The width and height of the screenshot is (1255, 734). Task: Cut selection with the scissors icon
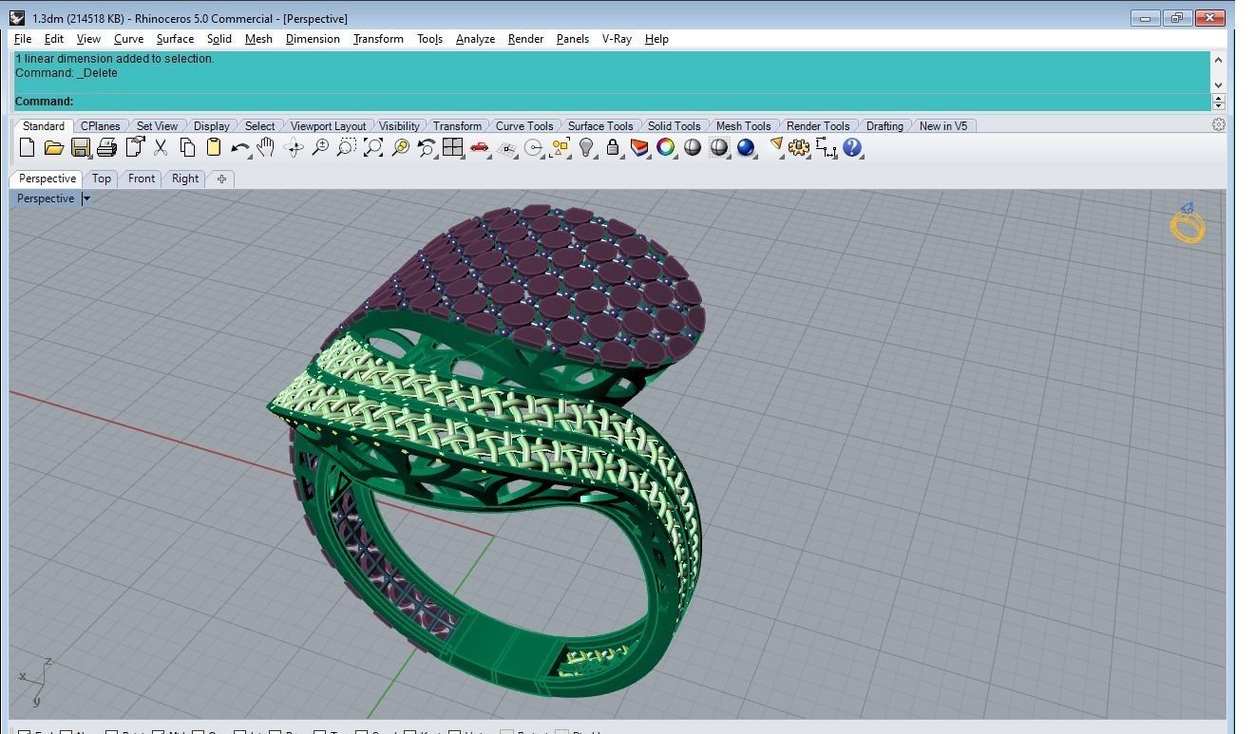coord(161,147)
